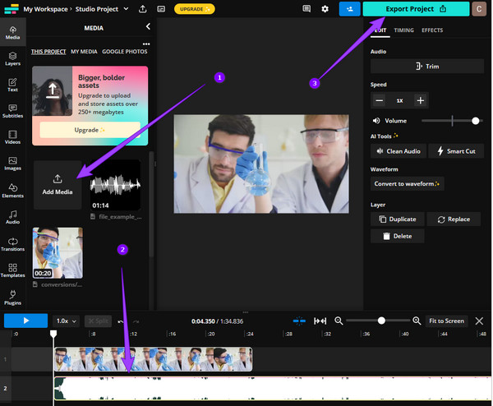Click Convert to waveform button

point(407,183)
